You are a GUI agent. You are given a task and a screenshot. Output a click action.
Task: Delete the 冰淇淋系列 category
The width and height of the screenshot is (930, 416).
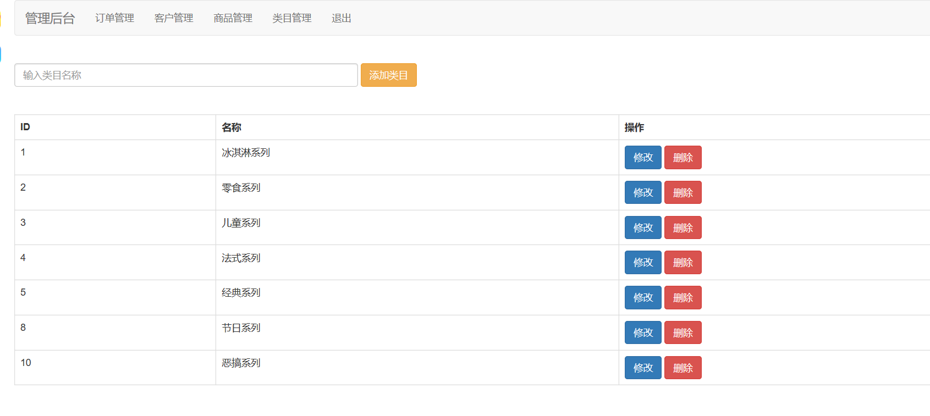[683, 158]
